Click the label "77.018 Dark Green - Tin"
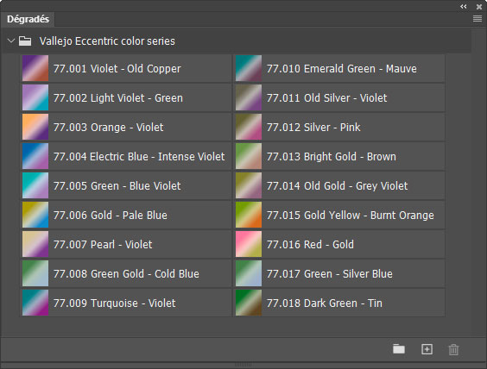Viewport: 487px width, 369px height. tap(325, 303)
